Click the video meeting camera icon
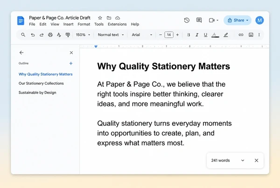The width and height of the screenshot is (280, 188). pos(212,20)
